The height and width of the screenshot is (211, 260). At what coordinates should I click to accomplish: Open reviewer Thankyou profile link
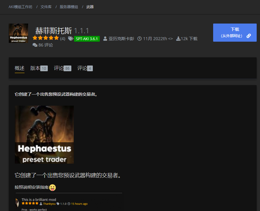pyautogui.click(x=49, y=204)
